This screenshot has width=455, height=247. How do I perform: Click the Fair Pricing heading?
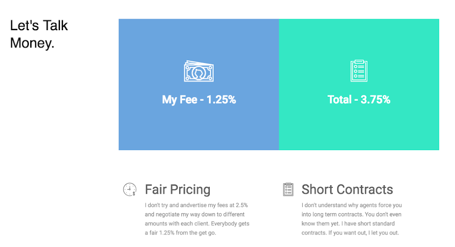[x=178, y=190]
